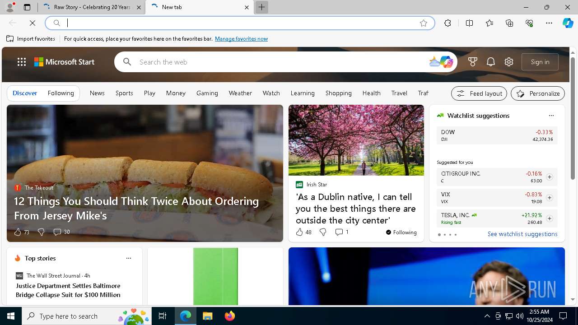This screenshot has width=578, height=325.
Task: Open Manage favorites now link
Action: point(241,39)
